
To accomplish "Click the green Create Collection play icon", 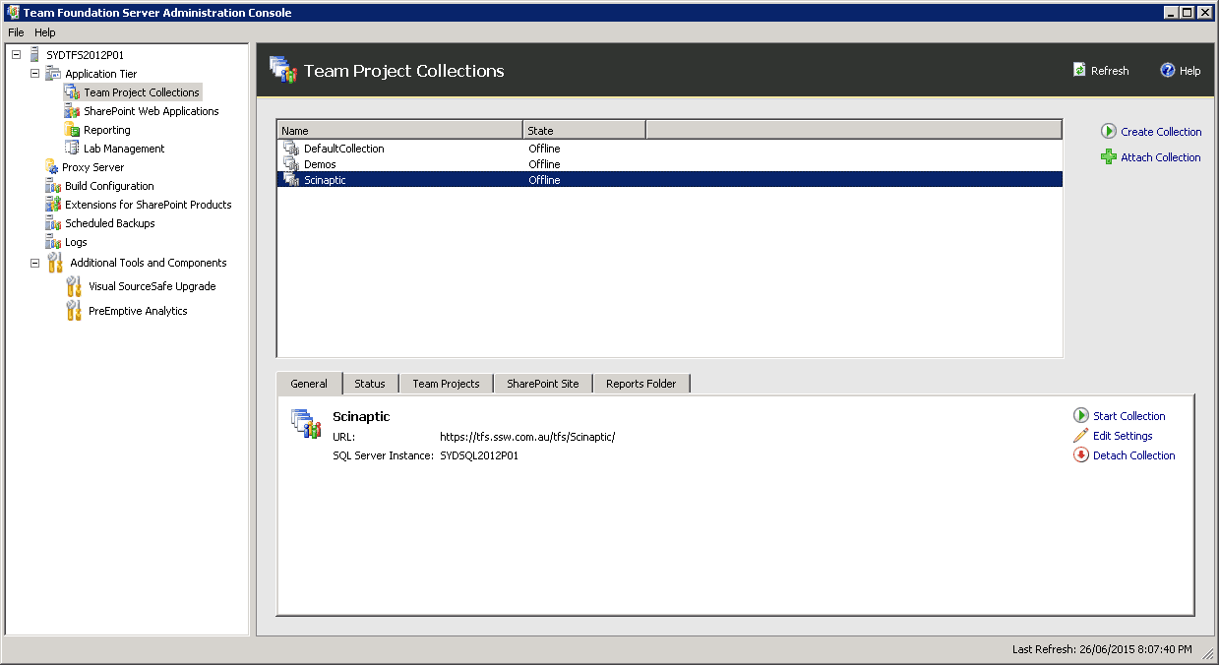I will (1109, 132).
